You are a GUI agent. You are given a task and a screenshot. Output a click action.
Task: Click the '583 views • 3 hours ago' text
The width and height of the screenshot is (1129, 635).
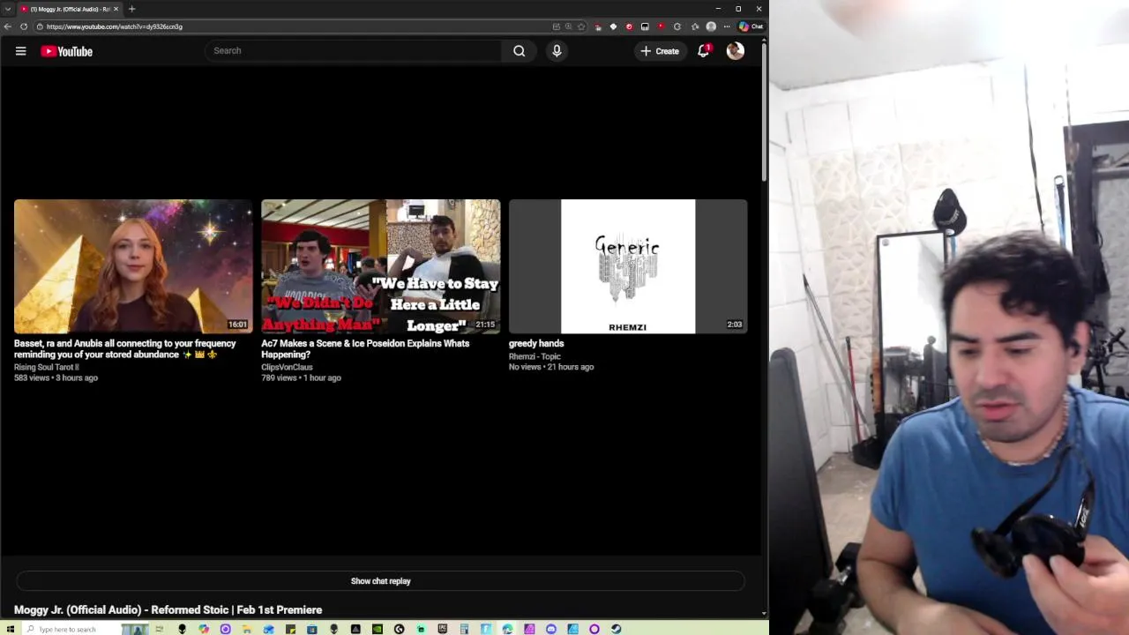coord(56,377)
